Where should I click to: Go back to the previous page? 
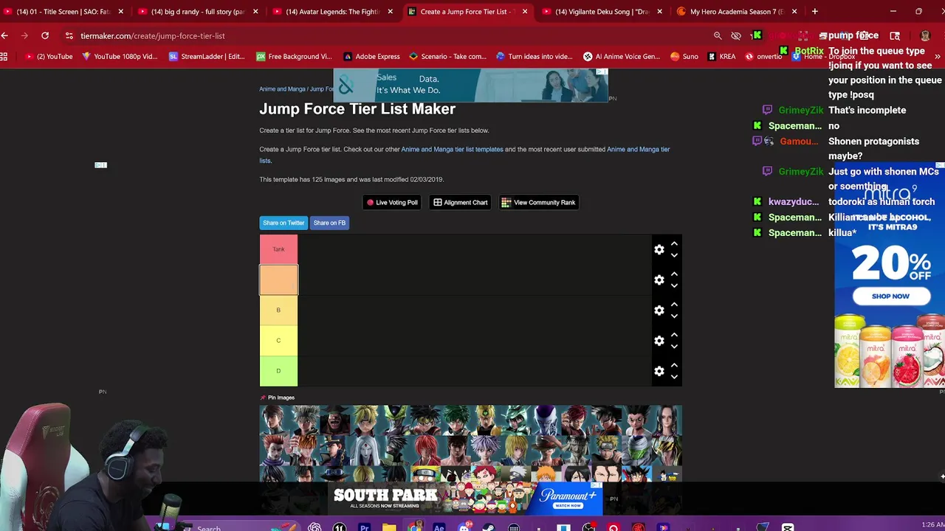point(5,35)
